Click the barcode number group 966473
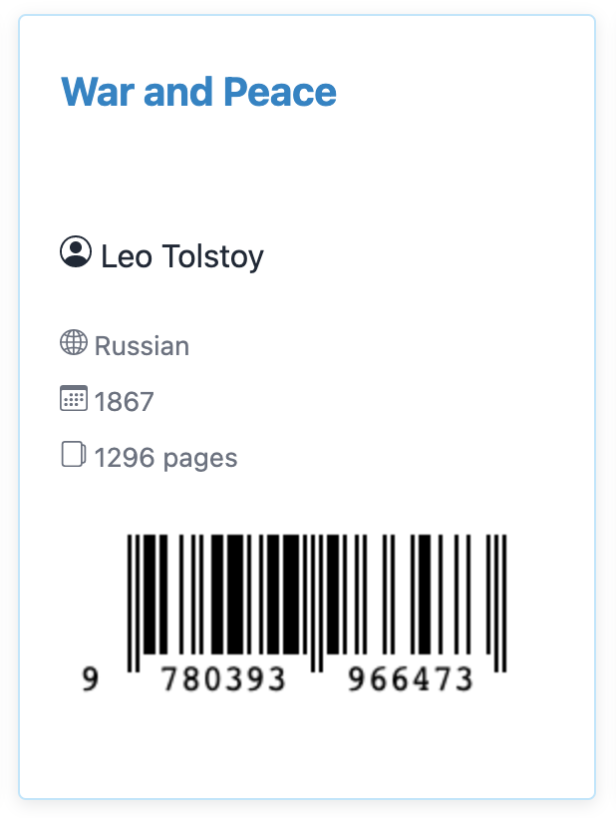This screenshot has width=616, height=818. coord(410,679)
